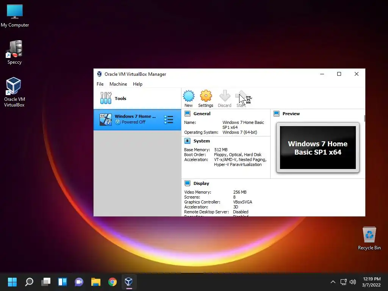The height and width of the screenshot is (291, 388).
Task: Click the volume speaker tray icon
Action: tap(353, 282)
